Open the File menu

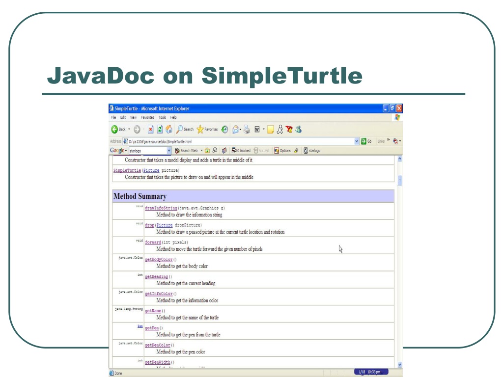[113, 118]
